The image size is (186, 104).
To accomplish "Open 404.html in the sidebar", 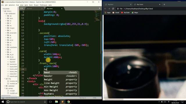I will click(x=12, y=60).
